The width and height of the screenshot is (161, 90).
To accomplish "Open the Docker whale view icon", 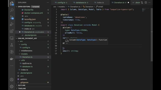I will 12,59.
